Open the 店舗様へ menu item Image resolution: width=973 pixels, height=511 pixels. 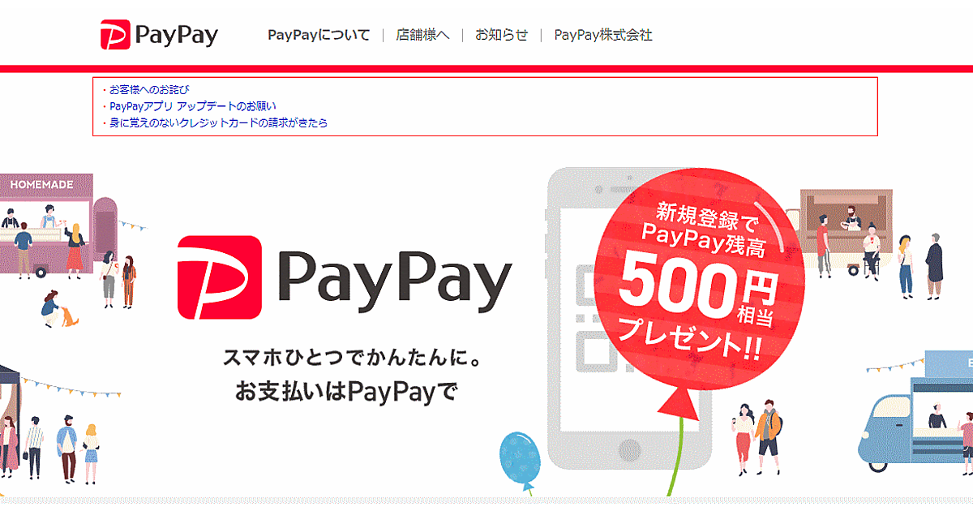coord(422,35)
